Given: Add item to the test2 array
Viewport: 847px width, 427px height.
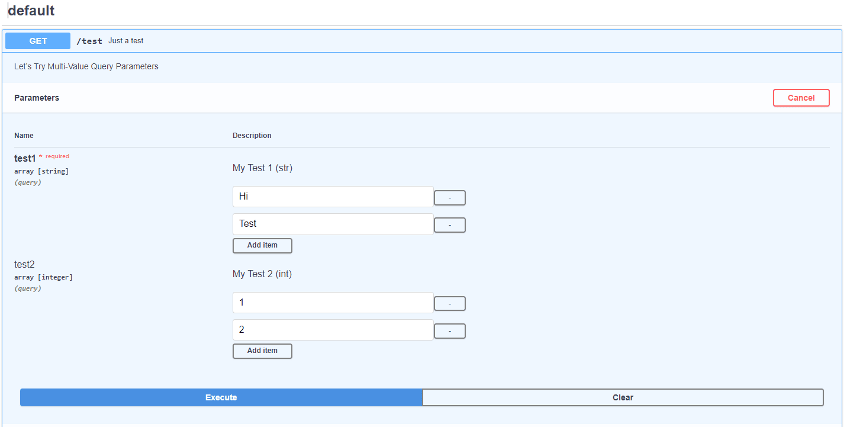Looking at the screenshot, I should [x=262, y=351].
